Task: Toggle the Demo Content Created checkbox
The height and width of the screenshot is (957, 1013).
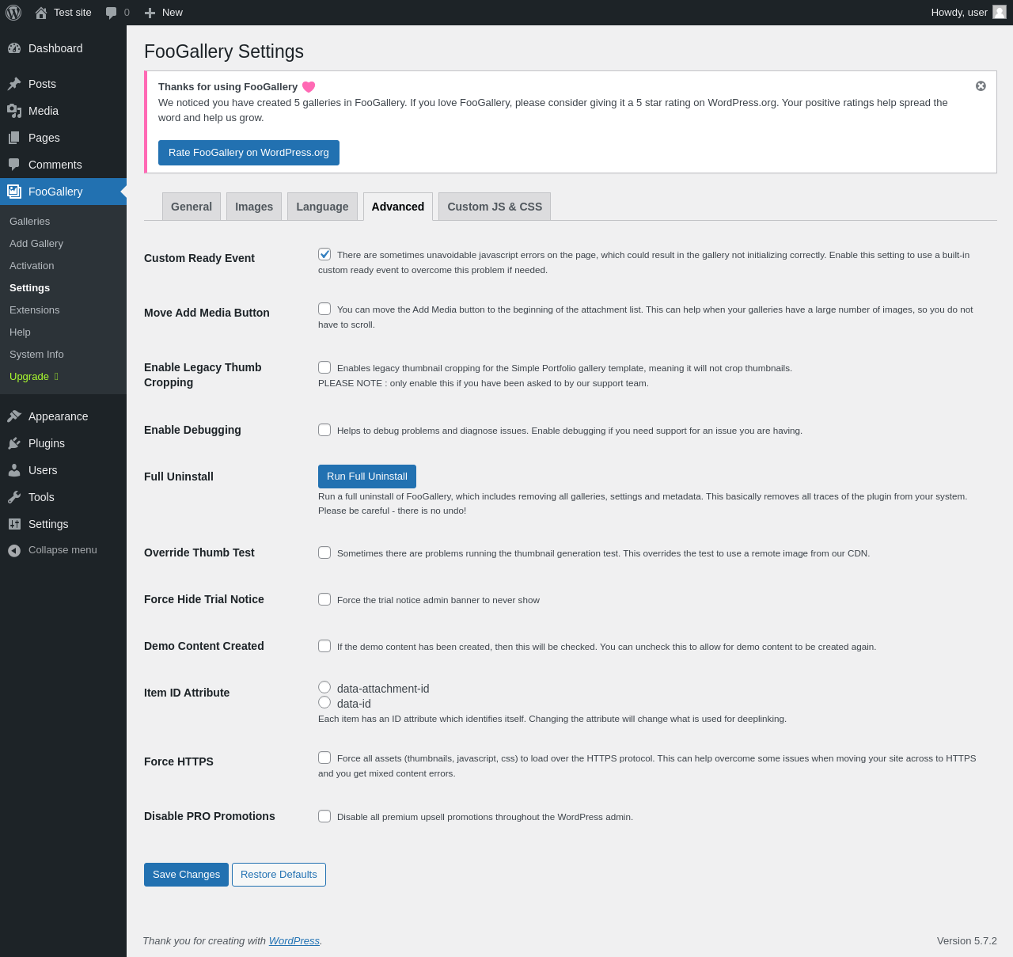Action: coord(324,646)
